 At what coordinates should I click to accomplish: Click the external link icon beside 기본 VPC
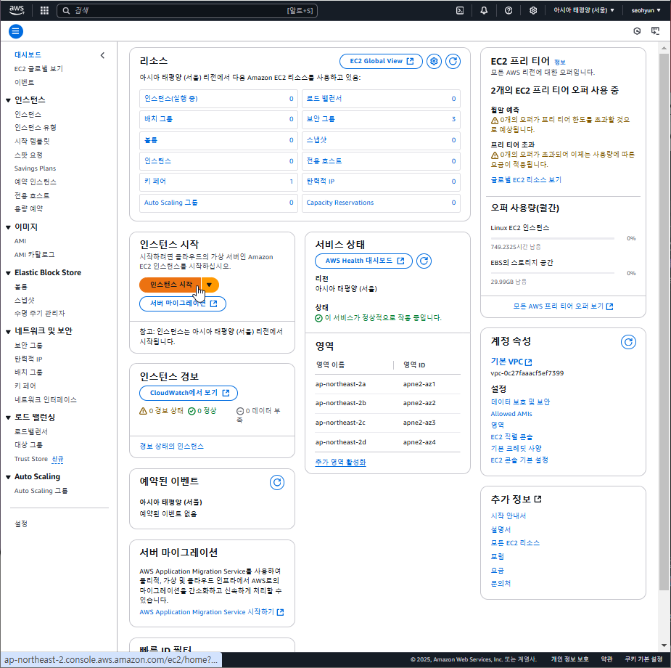(529, 362)
